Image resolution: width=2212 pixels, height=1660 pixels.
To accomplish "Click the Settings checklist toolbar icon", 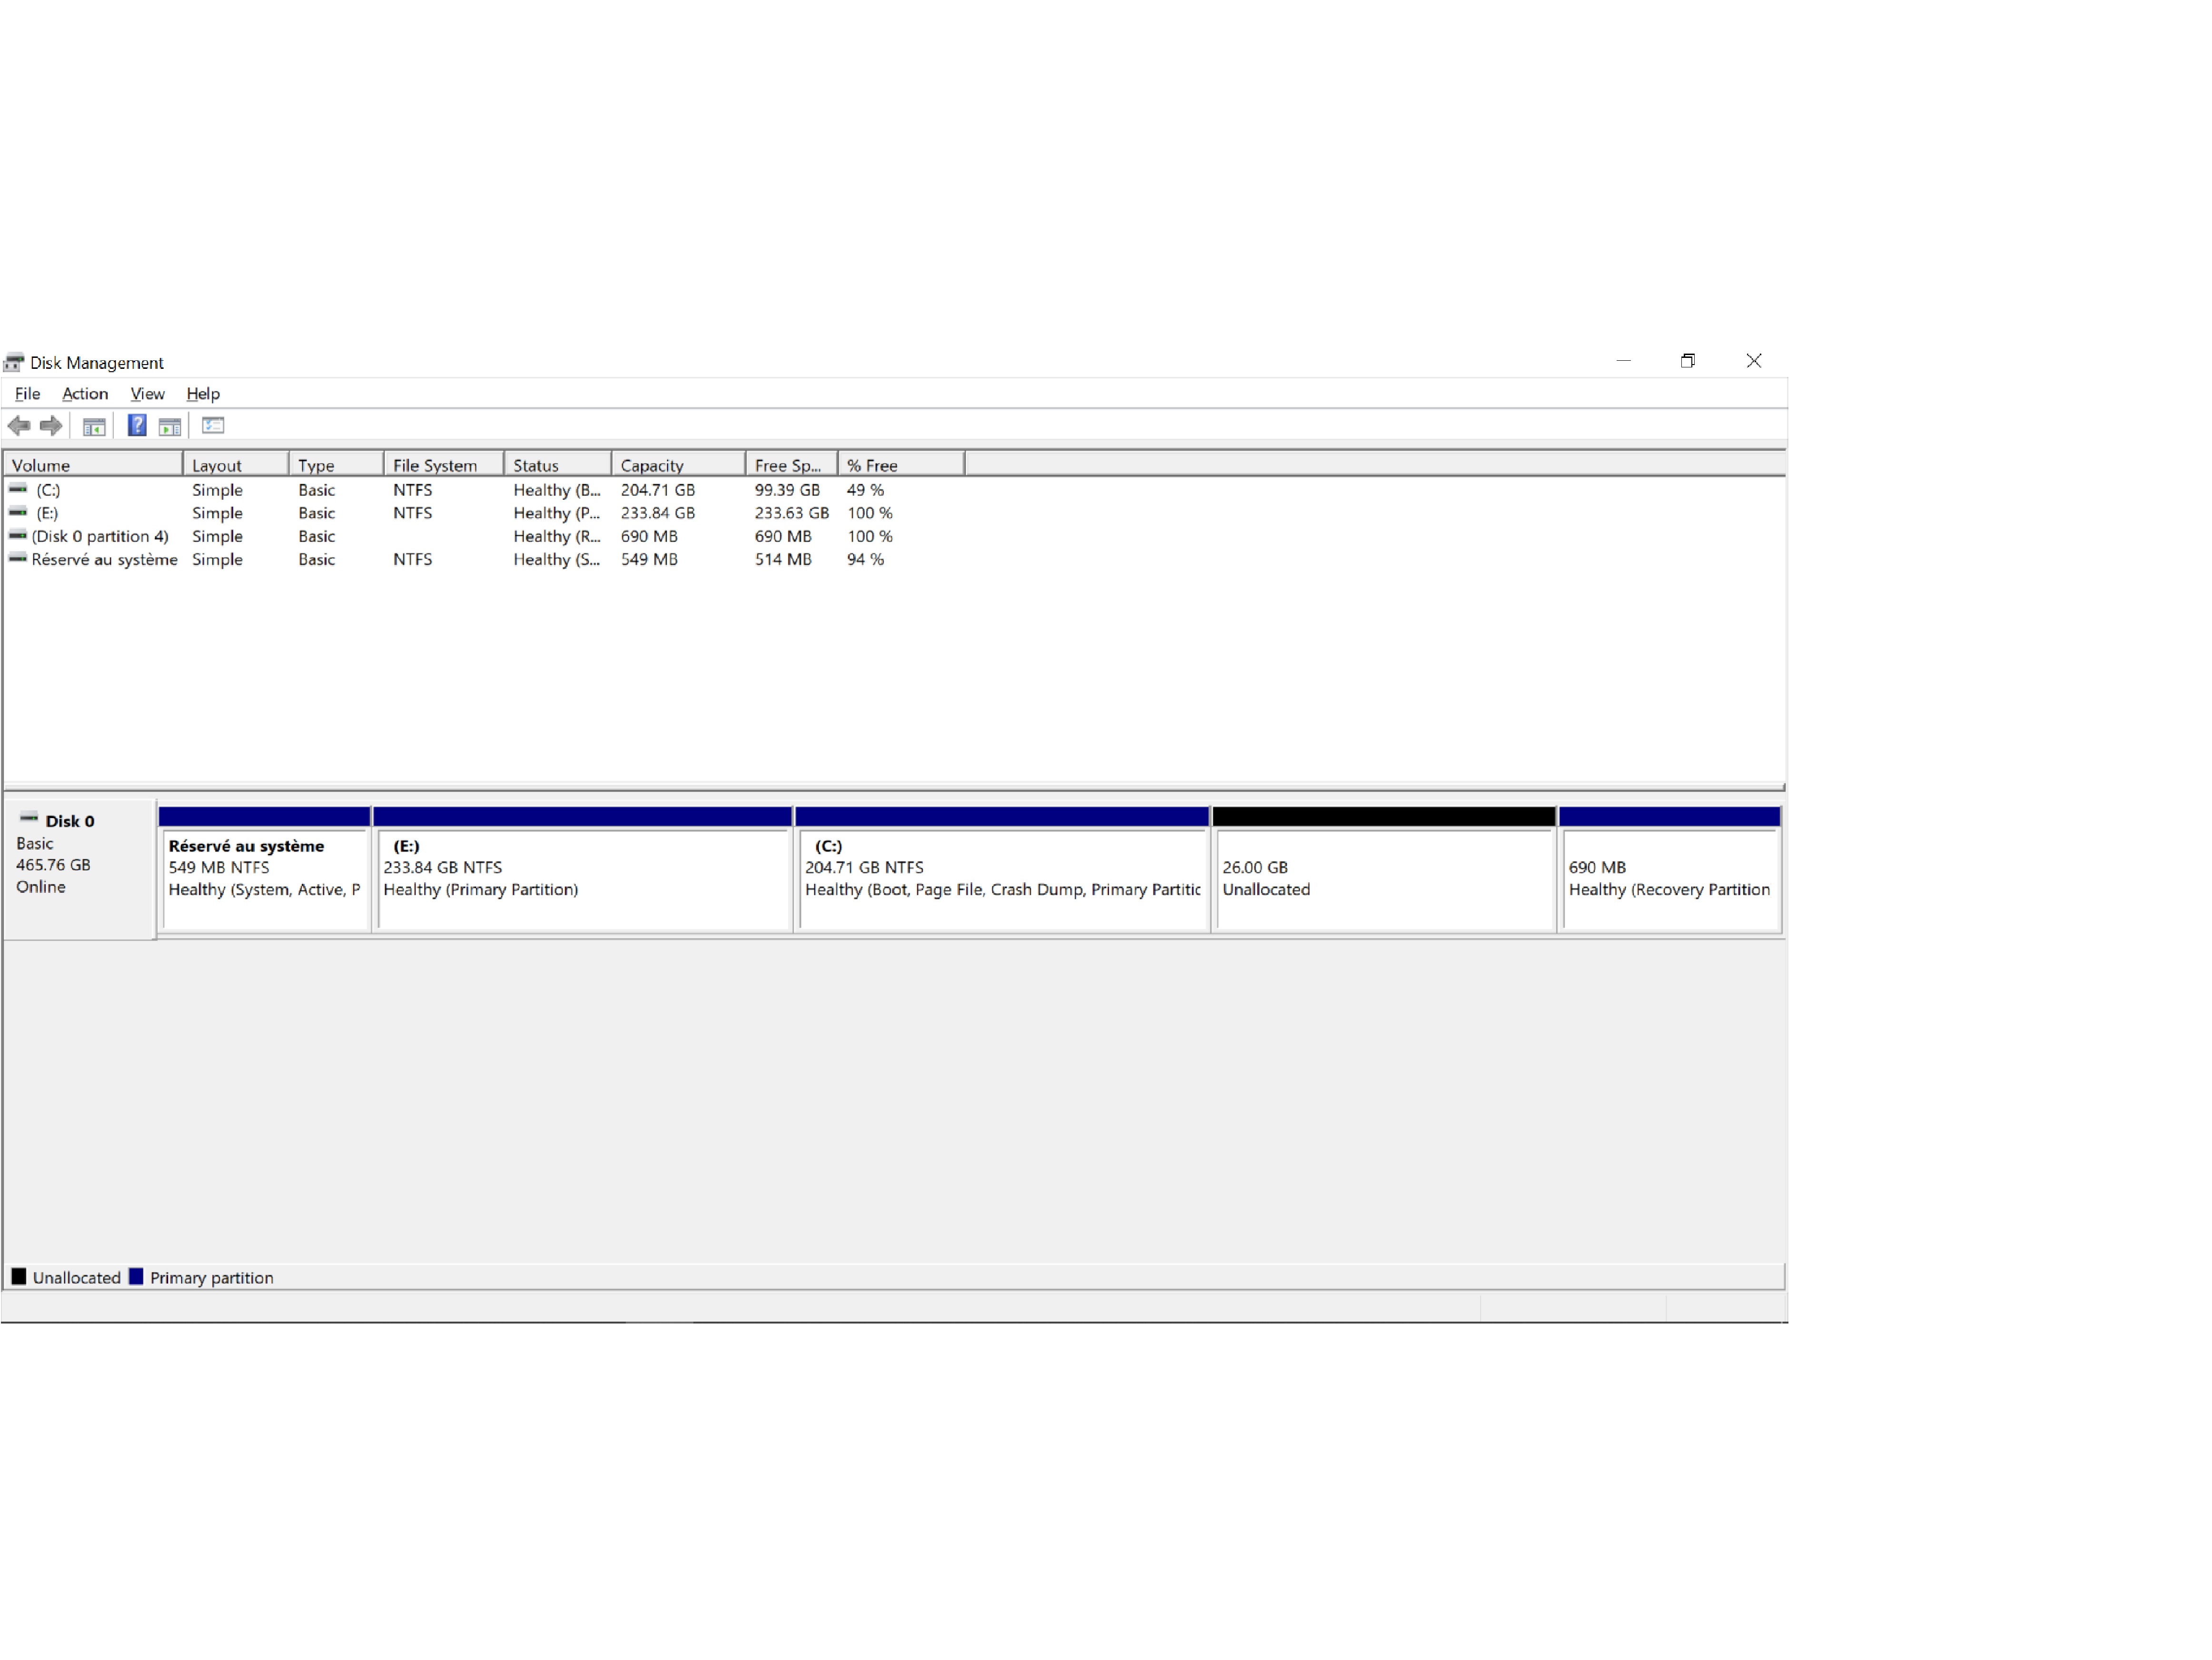I will tap(213, 426).
